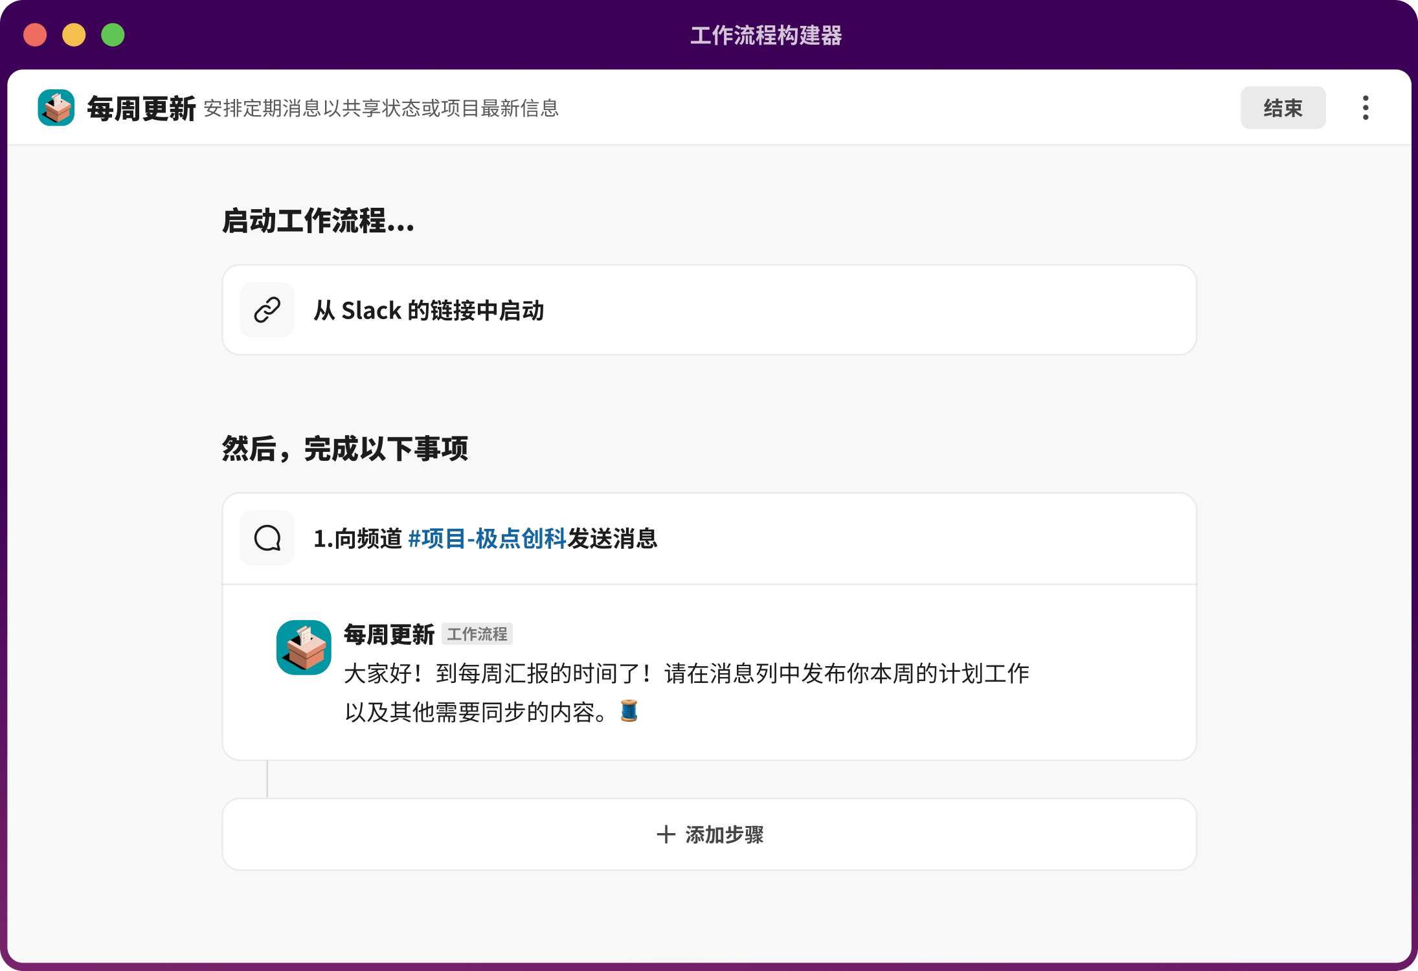Click the 结束 button
1418x971 pixels.
(1283, 107)
